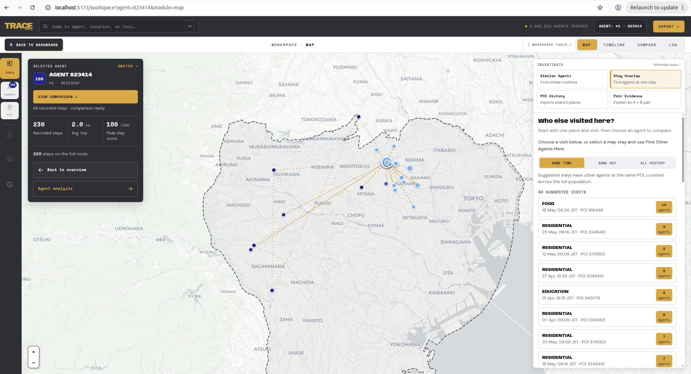Click the info circle sidebar icon
This screenshot has width=691, height=374.
[10, 184]
